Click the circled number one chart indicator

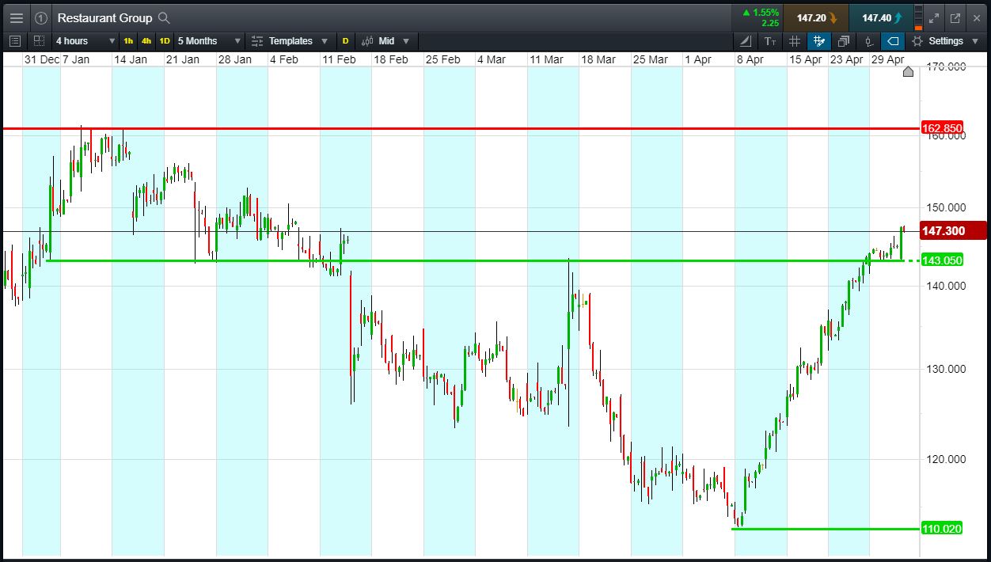coord(41,17)
